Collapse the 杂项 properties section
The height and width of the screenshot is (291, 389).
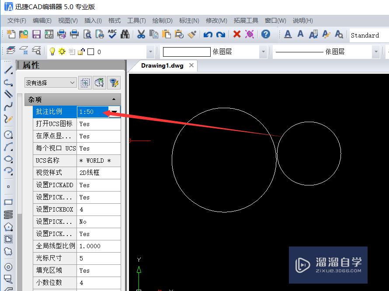click(113, 99)
